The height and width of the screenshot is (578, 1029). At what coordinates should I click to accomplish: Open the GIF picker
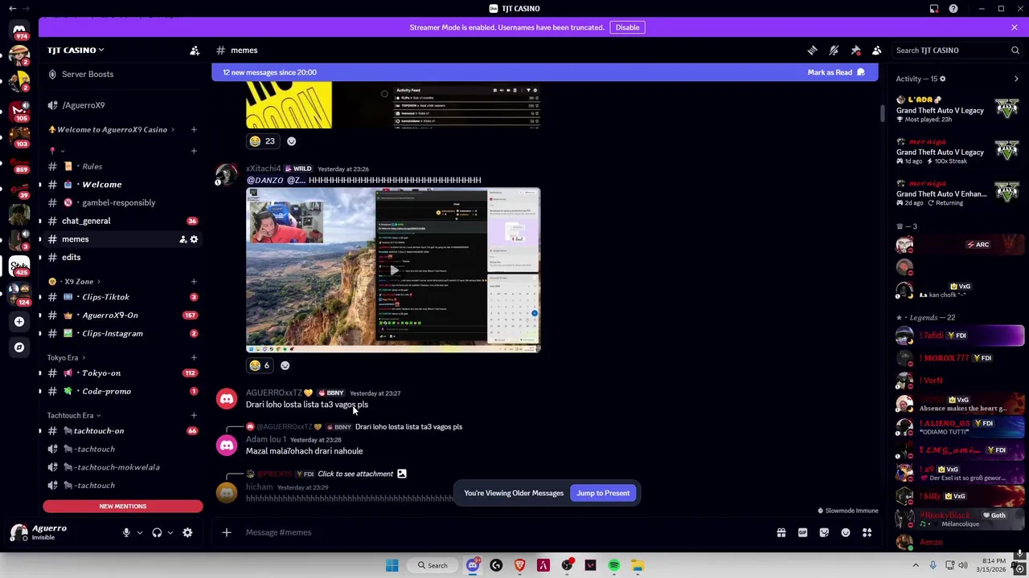tap(802, 532)
